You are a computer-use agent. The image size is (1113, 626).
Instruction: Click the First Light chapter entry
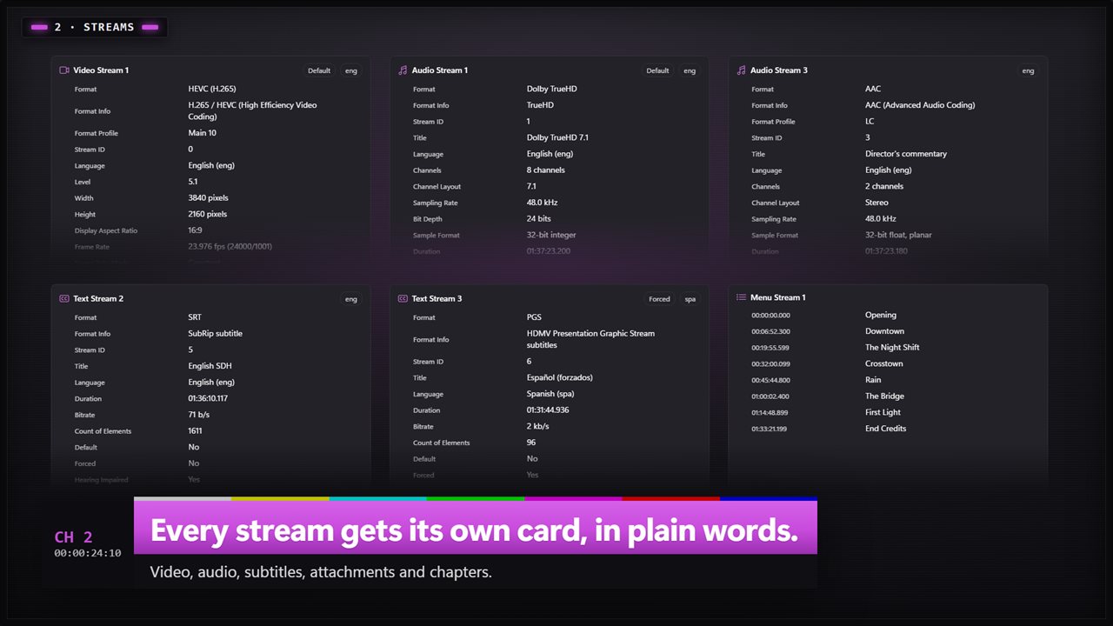[883, 412]
